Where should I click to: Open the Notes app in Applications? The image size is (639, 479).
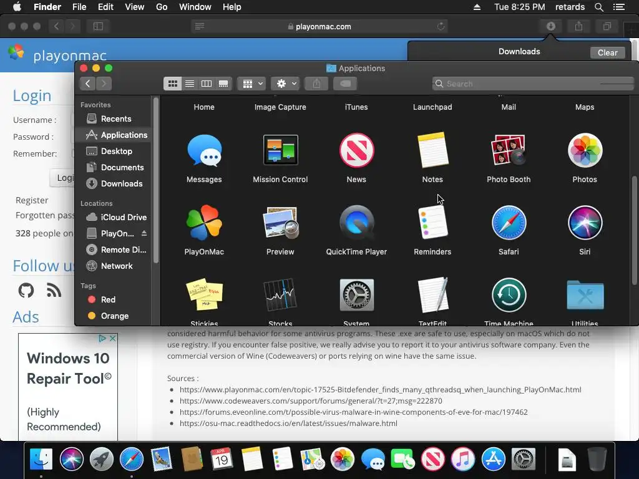(432, 150)
